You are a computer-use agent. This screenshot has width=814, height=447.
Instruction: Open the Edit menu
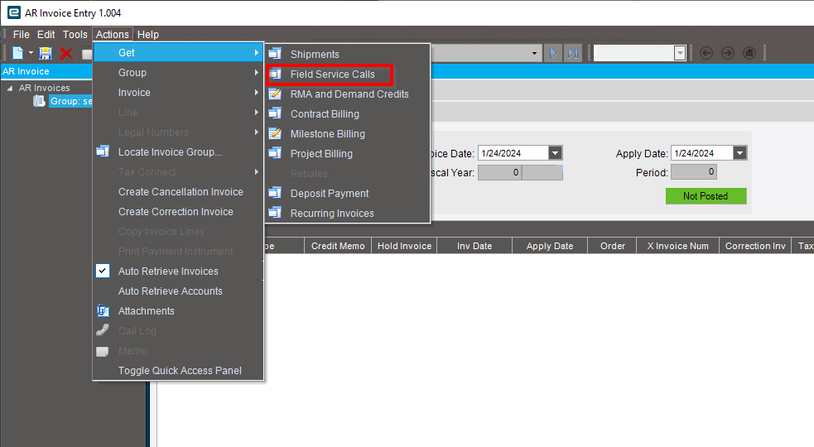(x=46, y=34)
